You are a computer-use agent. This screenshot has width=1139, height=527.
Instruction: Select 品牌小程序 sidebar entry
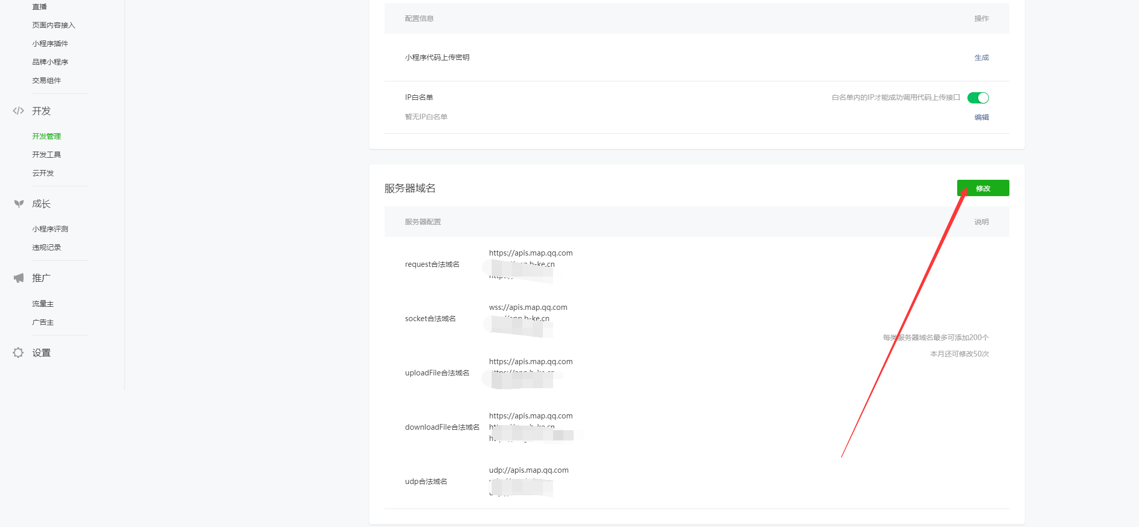(x=50, y=62)
